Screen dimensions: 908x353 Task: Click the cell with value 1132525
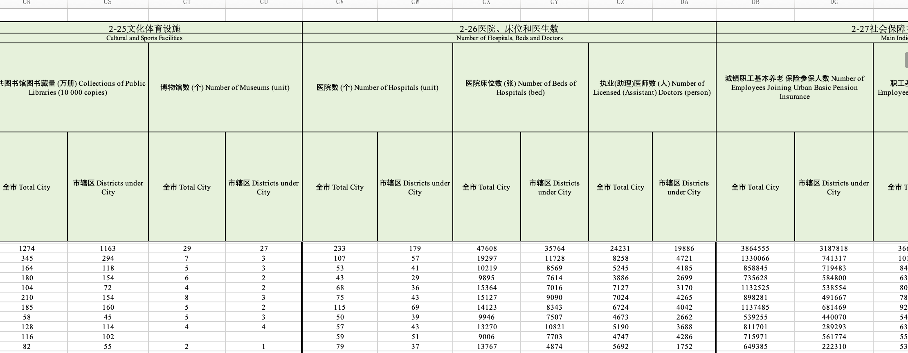point(755,288)
